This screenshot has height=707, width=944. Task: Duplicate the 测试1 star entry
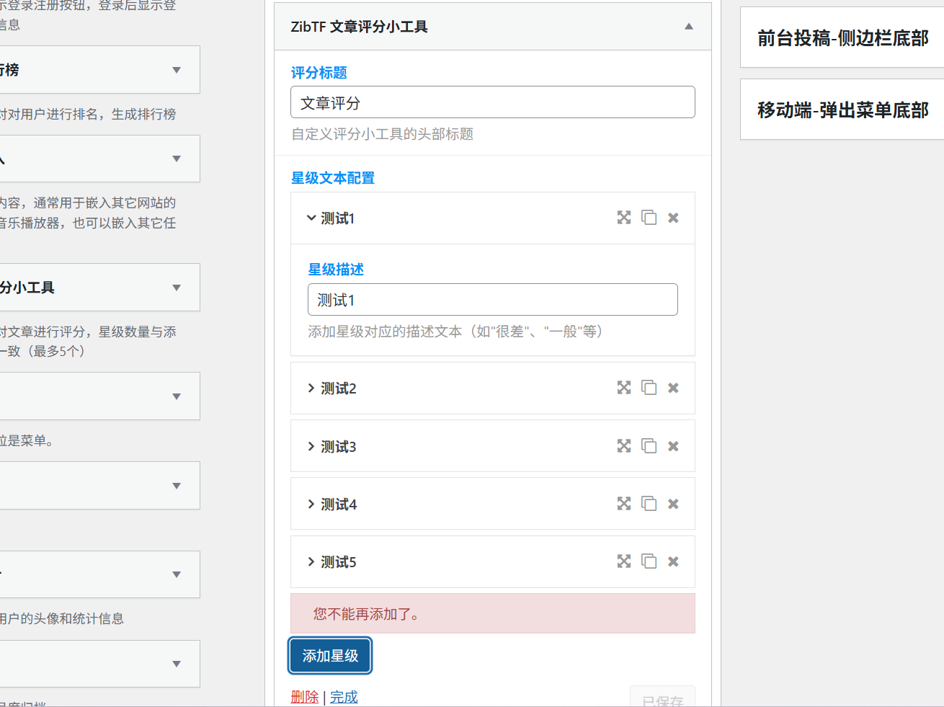coord(649,217)
